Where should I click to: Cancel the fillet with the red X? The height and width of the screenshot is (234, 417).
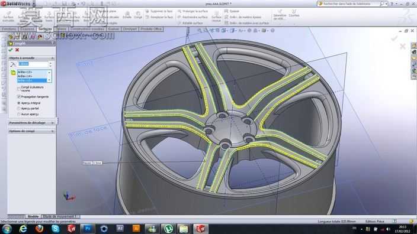click(x=17, y=50)
